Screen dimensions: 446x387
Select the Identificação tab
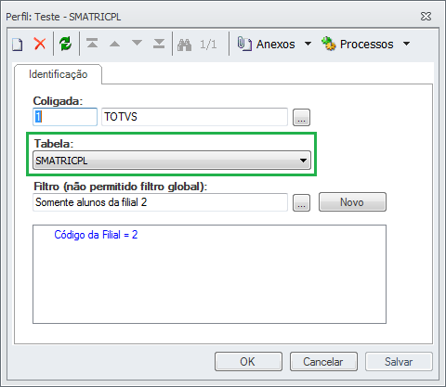pos(59,74)
